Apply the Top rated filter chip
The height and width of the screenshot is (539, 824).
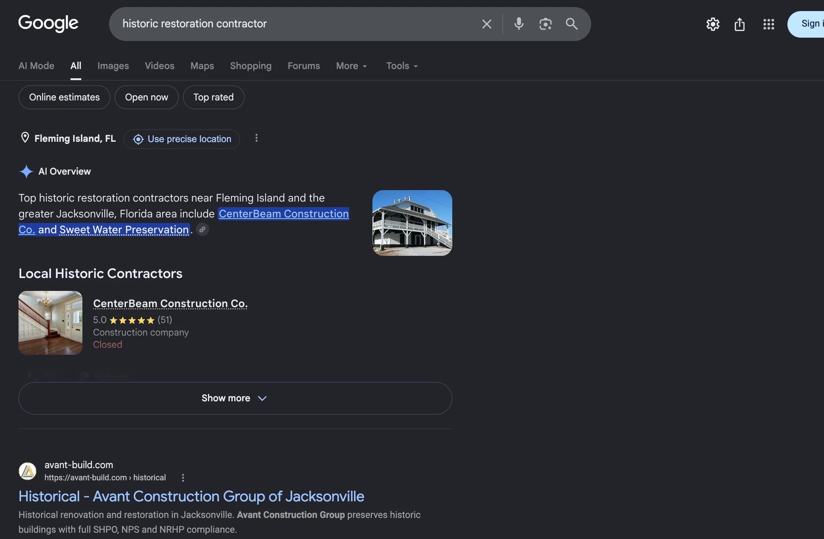click(214, 97)
